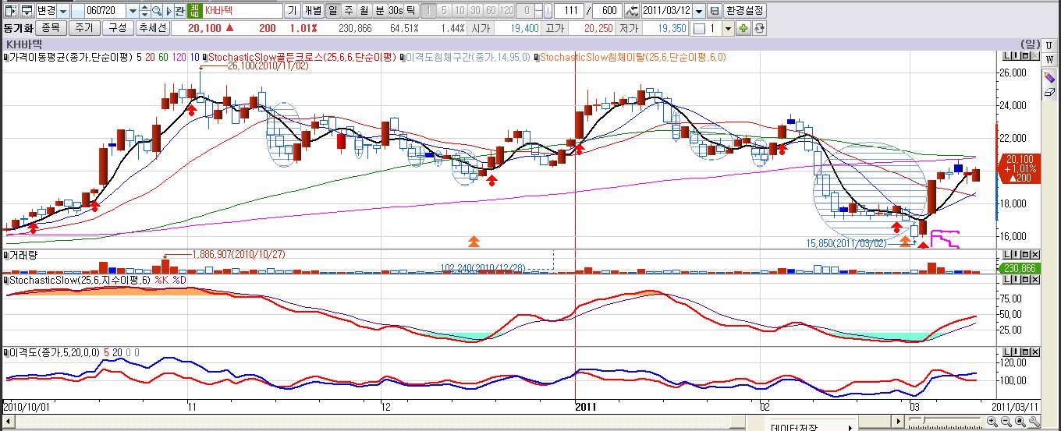This screenshot has width=1061, height=431.
Task: Click the displayed count field 111
Action: click(569, 11)
